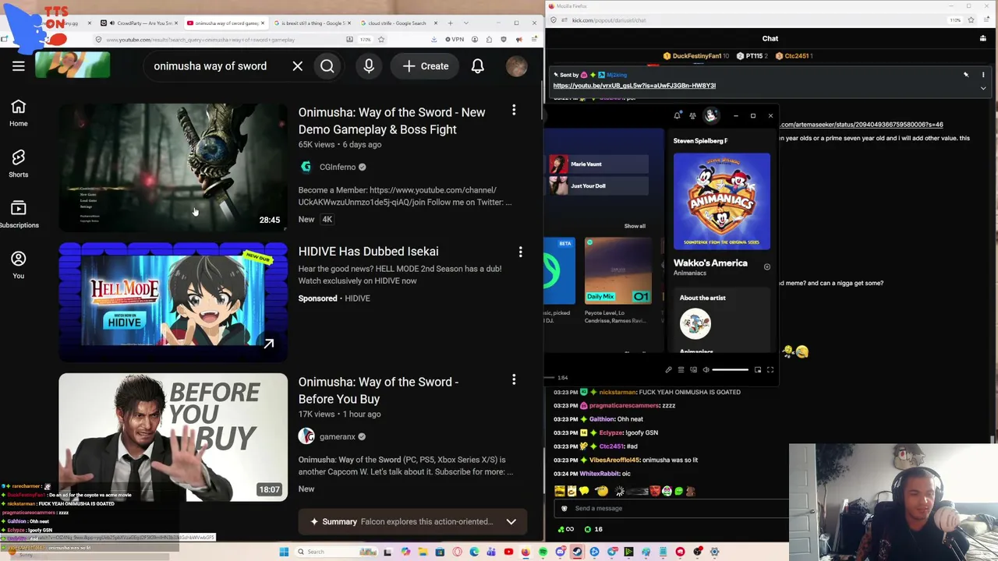Viewport: 998px width, 561px height.
Task: Open the 110% zoom control in Kick window
Action: click(955, 20)
